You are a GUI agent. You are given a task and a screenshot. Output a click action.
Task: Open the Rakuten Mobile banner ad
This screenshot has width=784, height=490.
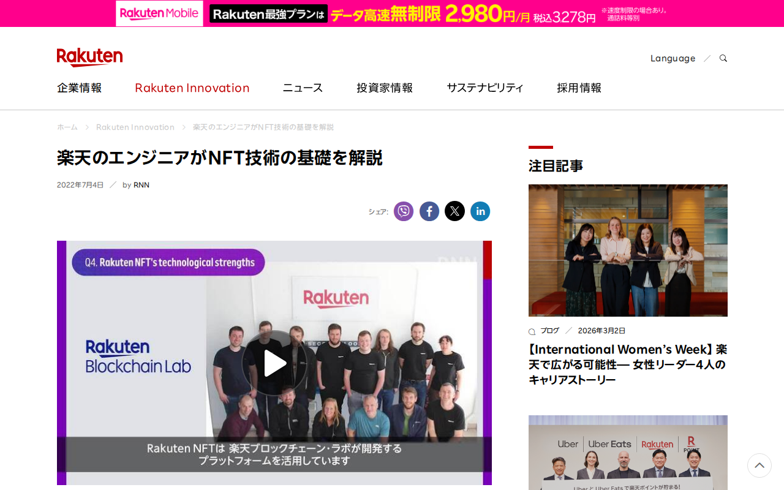[x=392, y=13]
